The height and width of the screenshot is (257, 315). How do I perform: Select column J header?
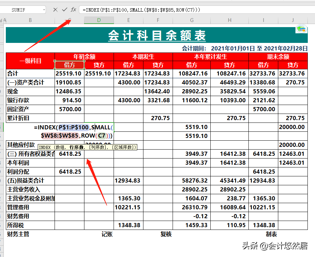click(293, 20)
